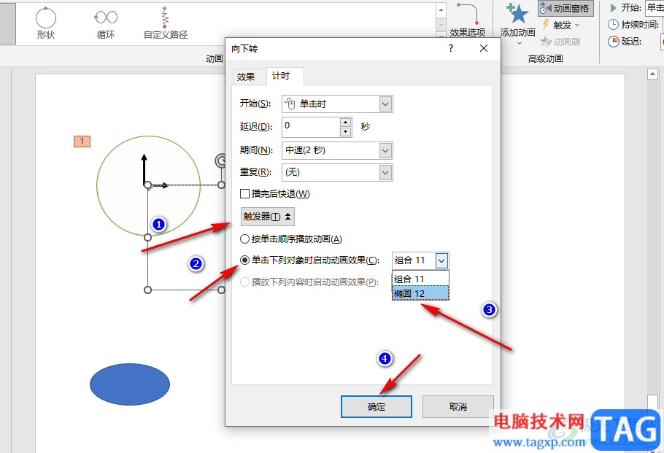
Task: Click the ? help button in dialog
Action: tap(451, 49)
